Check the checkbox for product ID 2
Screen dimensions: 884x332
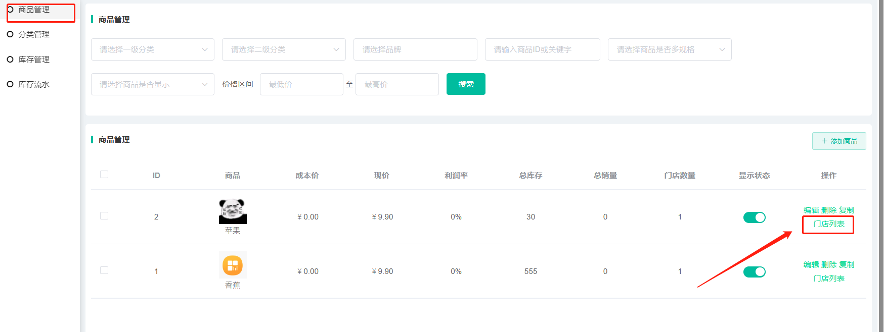[x=104, y=216]
